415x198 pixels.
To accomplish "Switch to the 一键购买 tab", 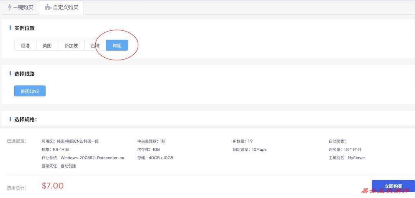I will [x=20, y=7].
